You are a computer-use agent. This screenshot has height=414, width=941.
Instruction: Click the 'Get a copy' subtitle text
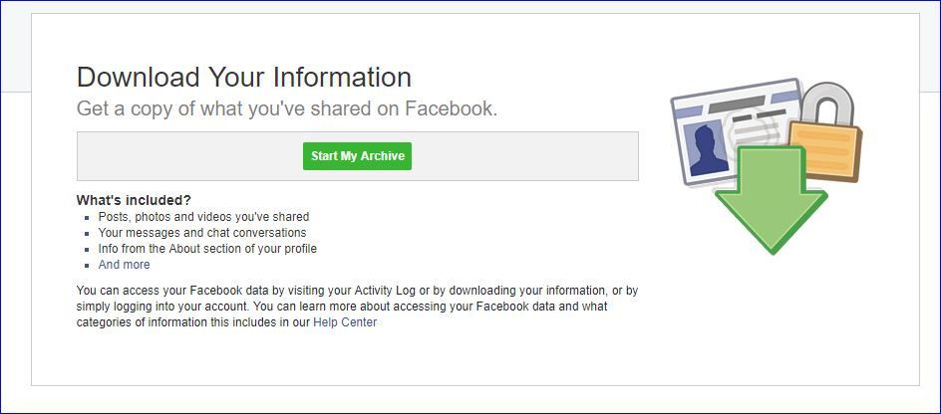tap(287, 108)
